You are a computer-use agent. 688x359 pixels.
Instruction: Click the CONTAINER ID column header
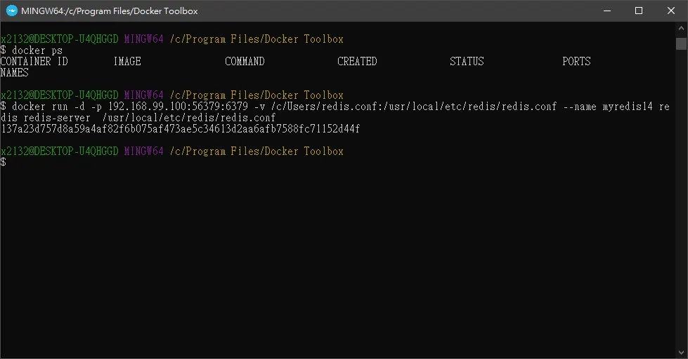pos(34,61)
